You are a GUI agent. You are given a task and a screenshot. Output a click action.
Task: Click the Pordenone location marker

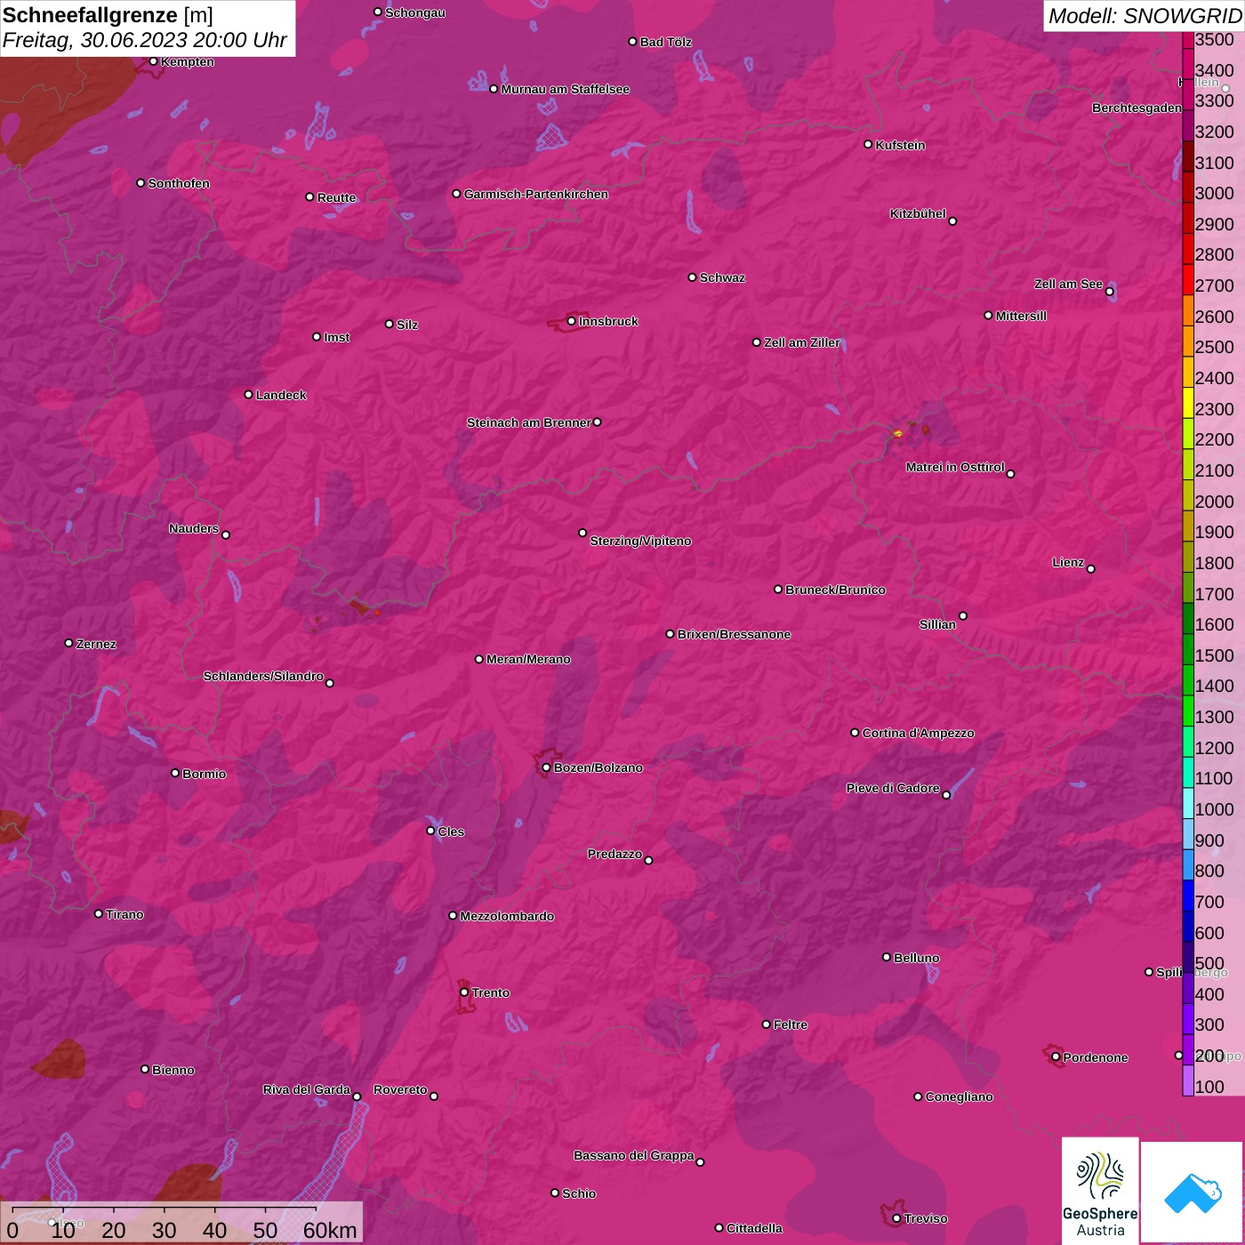coord(1056,1057)
